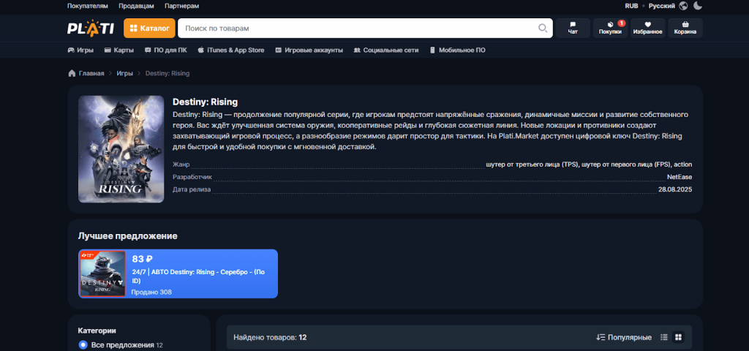Click the globe language icon
The height and width of the screenshot is (351, 749).
coord(683,6)
